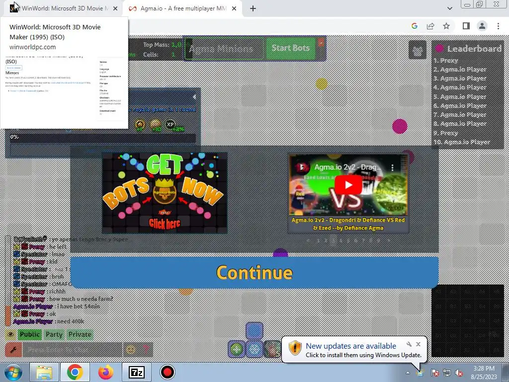509x382 pixels.
Task: Show the previous carousel video
Action: (x=308, y=241)
